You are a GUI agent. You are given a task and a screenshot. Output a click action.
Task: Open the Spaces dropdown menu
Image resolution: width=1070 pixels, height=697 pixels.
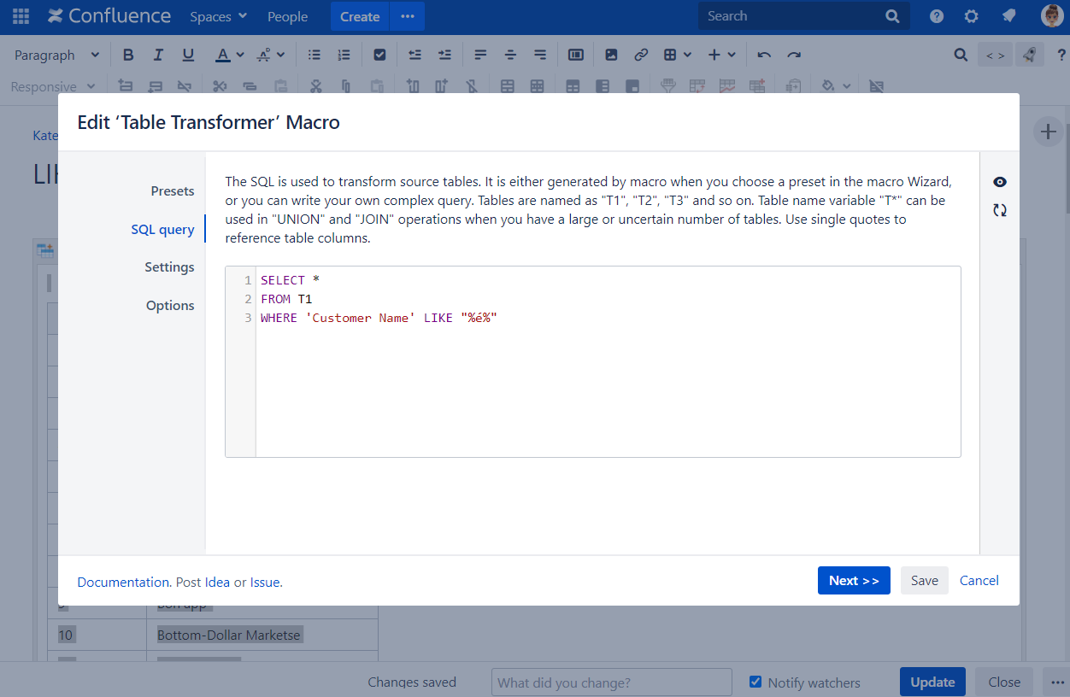[x=218, y=16]
